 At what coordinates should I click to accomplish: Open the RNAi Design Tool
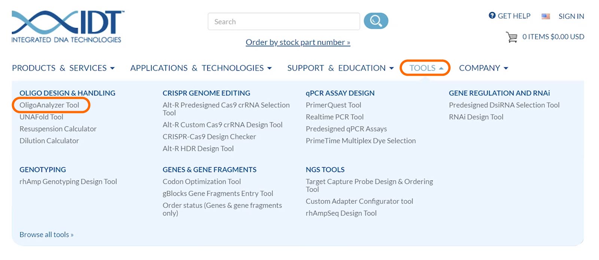[476, 117]
